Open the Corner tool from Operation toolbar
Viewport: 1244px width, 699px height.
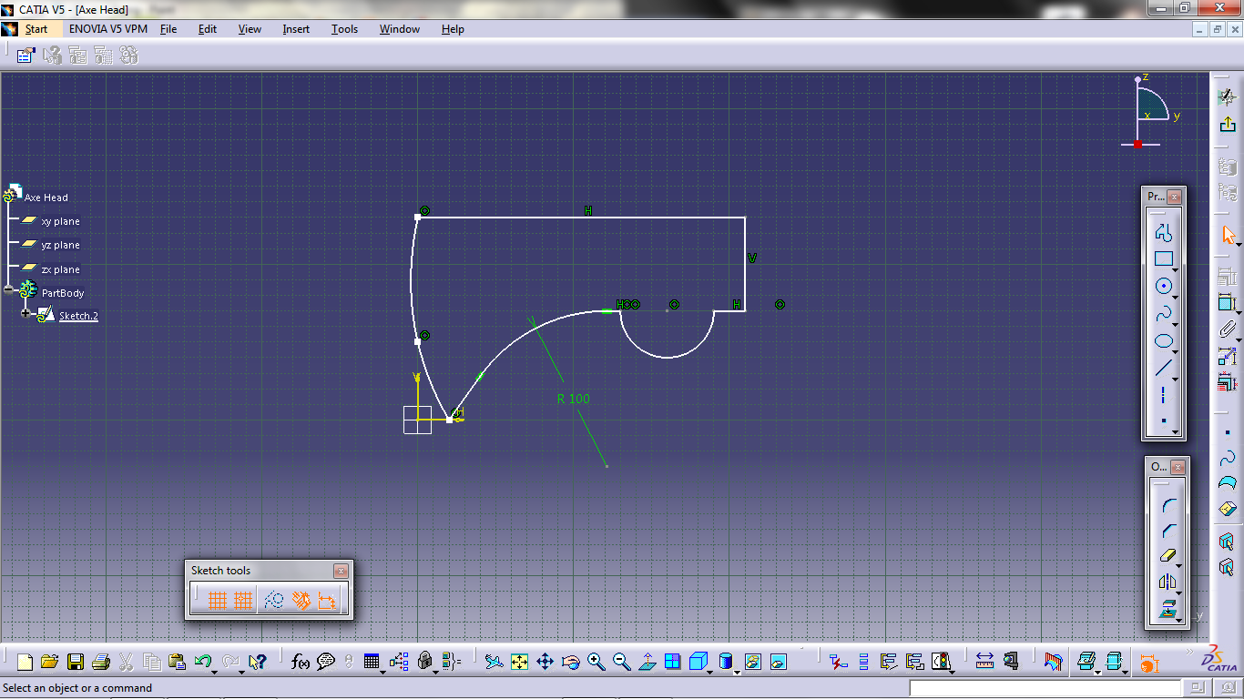pos(1168,505)
